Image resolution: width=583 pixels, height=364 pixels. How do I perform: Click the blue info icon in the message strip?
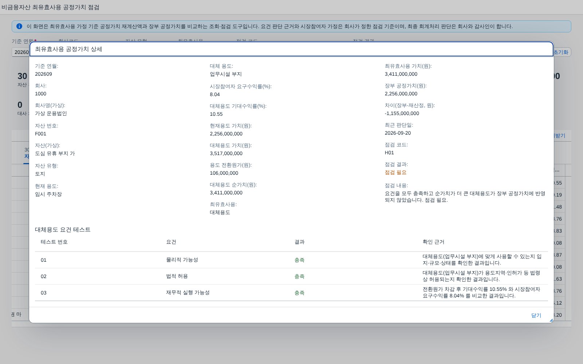19,26
